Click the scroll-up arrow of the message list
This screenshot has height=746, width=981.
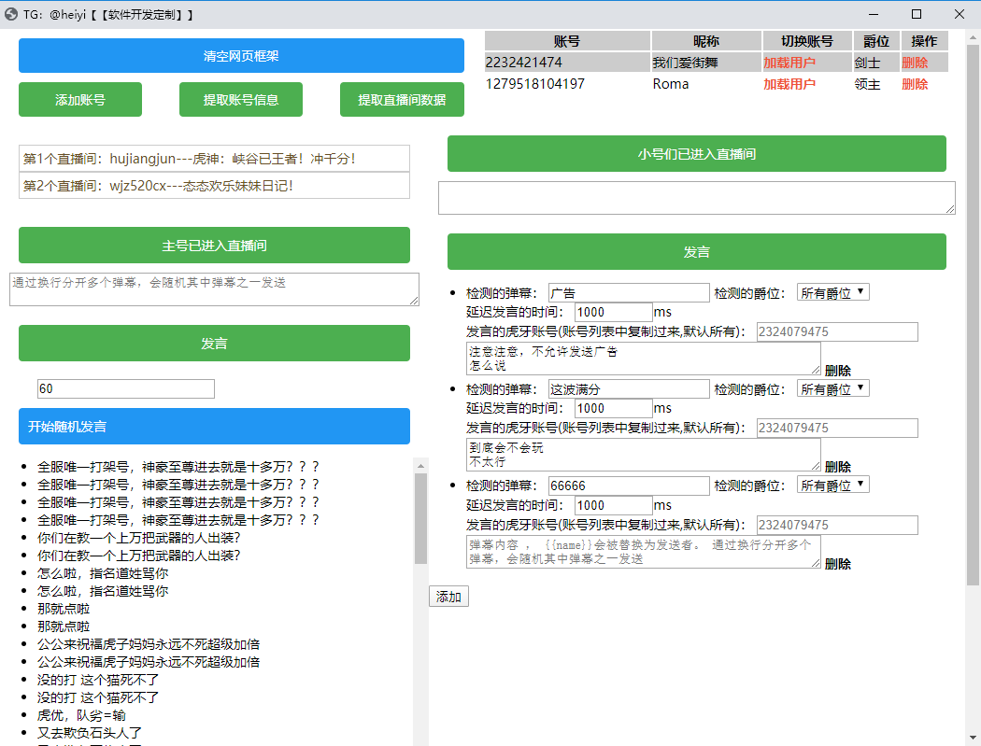click(420, 465)
